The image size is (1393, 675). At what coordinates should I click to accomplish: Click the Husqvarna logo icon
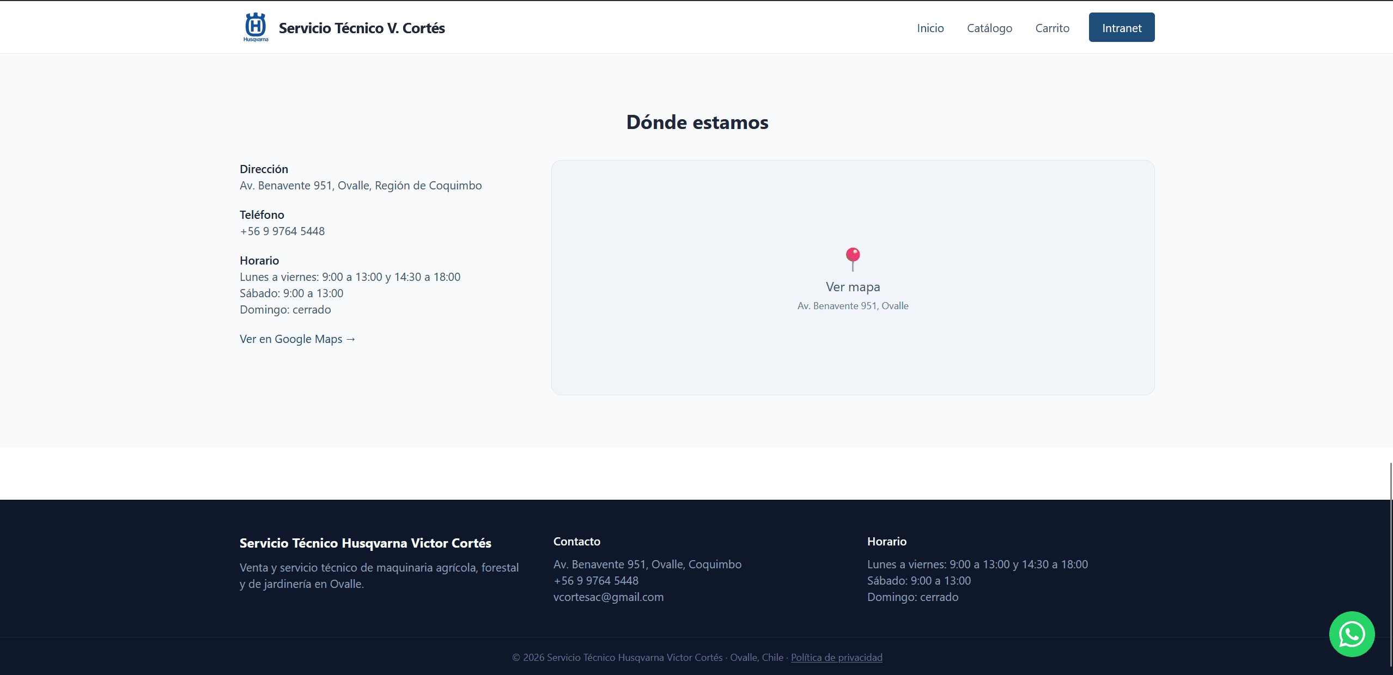click(256, 27)
